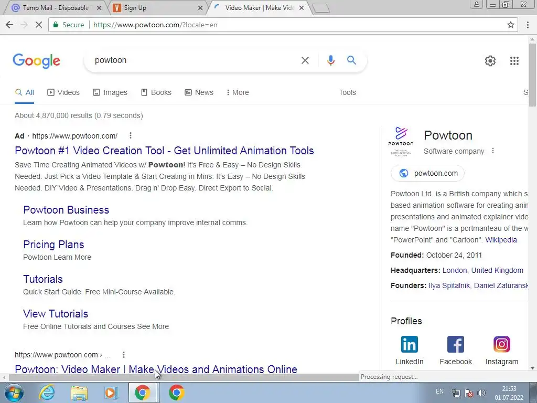Select the Books search filter
537x403 pixels.
click(x=156, y=92)
